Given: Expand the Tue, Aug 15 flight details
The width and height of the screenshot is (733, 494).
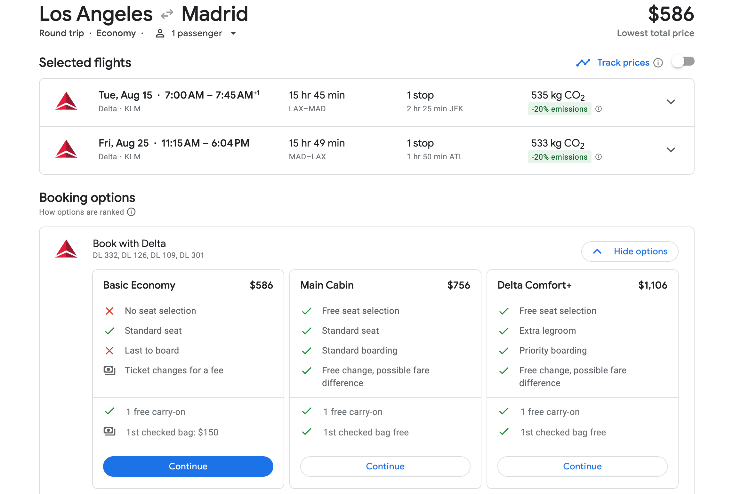Looking at the screenshot, I should pyautogui.click(x=671, y=102).
